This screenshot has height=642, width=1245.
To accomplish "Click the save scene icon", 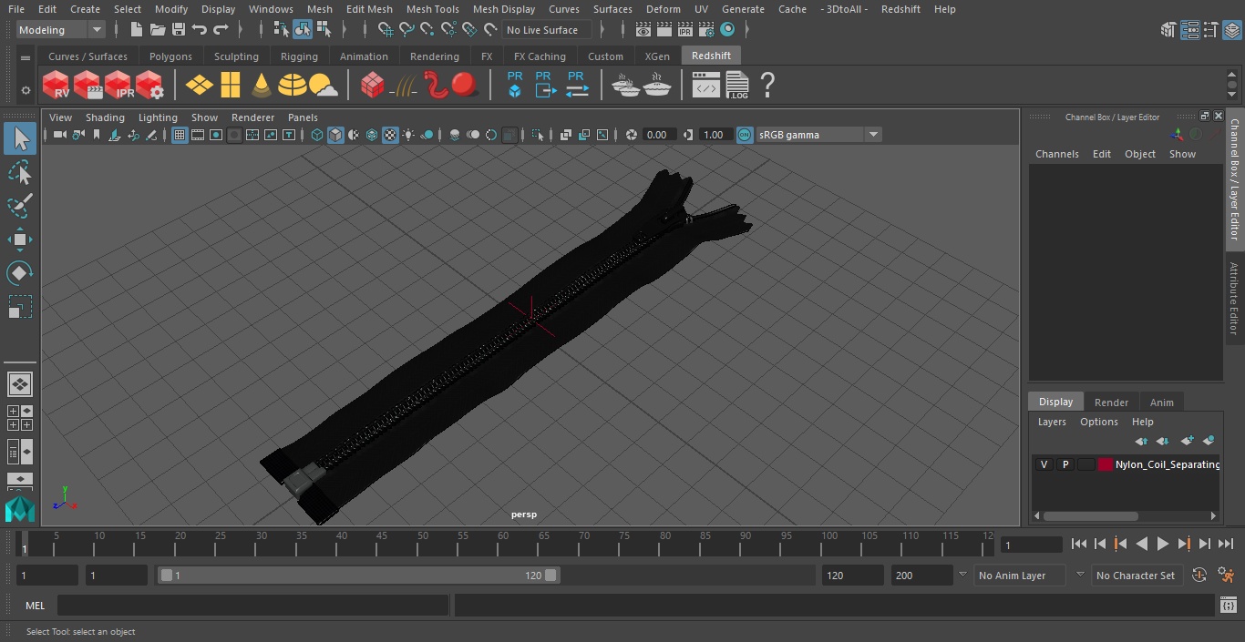I will (179, 30).
